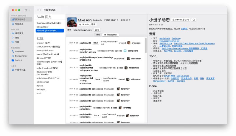
Task: Open 仓库动态 in the sidebar
Action: 21,24
